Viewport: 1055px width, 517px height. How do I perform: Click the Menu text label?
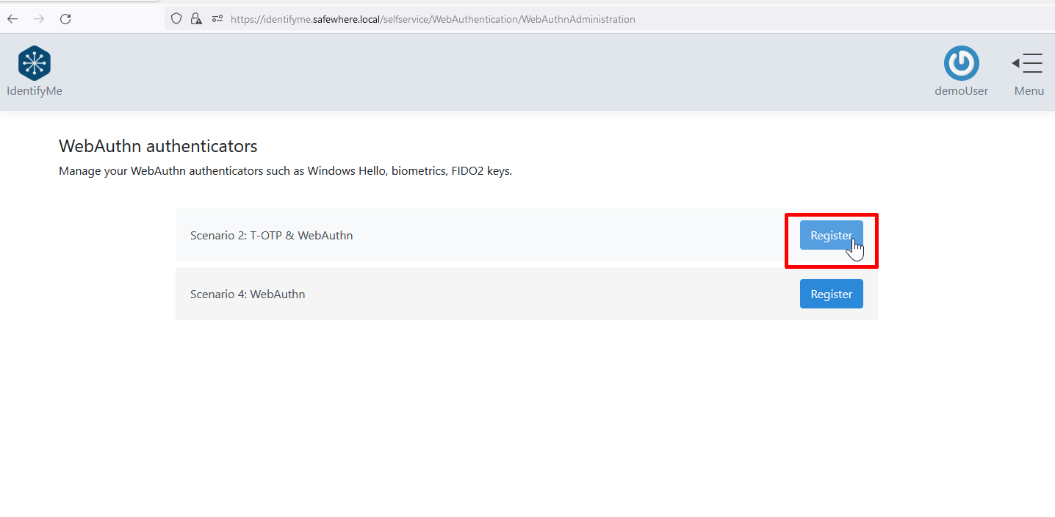(1029, 91)
